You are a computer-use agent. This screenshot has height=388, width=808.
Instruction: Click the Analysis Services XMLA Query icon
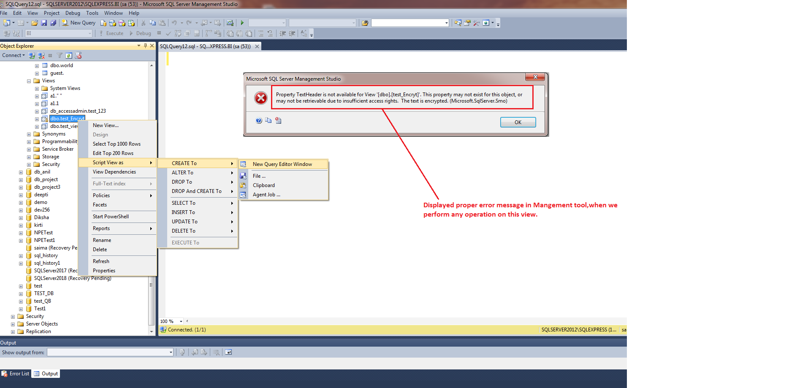(131, 23)
